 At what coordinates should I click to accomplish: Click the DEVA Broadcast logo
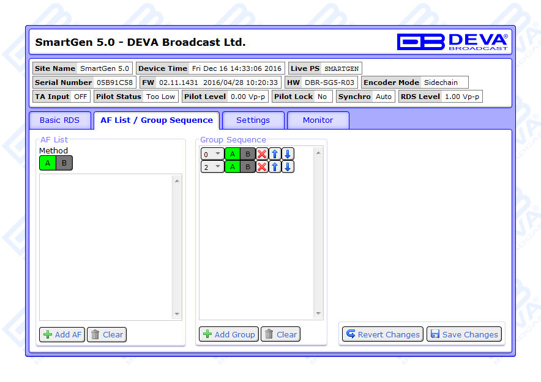(x=452, y=42)
